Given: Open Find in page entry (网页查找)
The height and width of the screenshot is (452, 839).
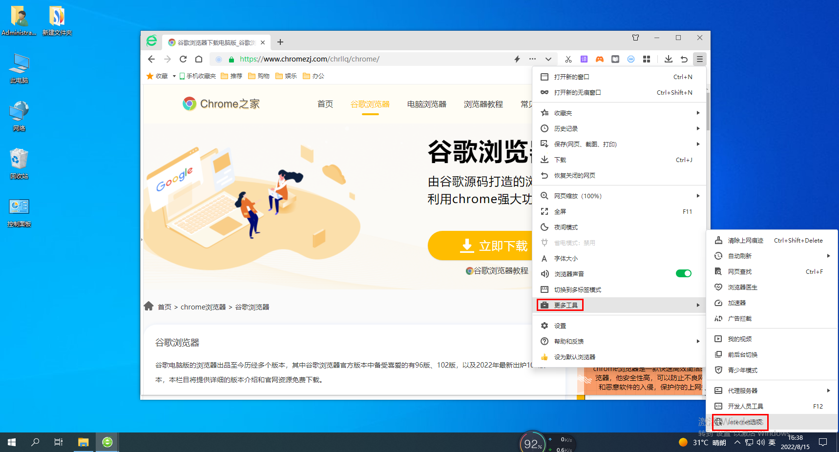Looking at the screenshot, I should (772, 271).
